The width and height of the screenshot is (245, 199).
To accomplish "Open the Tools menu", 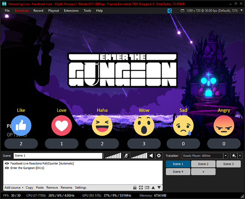I will point(87,11).
